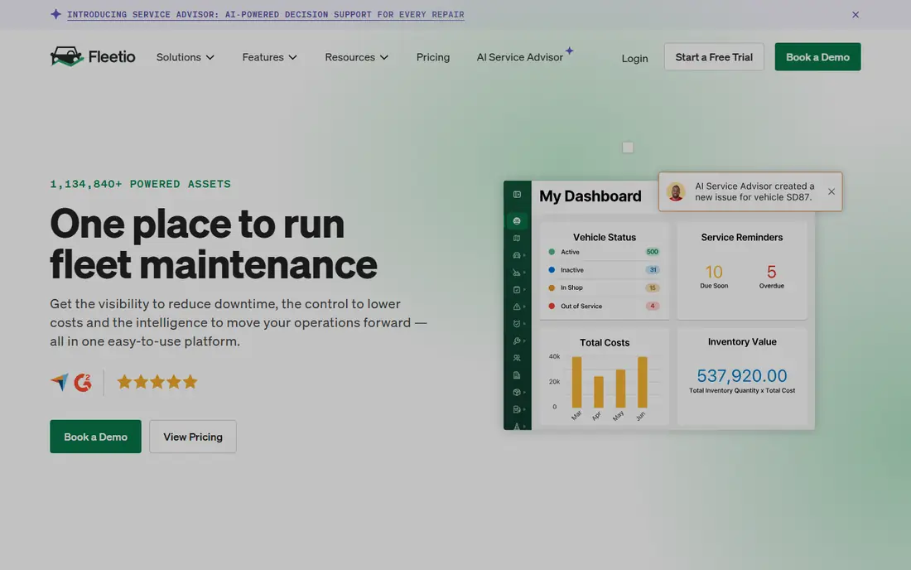Click the My Dashboard heading

[x=590, y=196]
